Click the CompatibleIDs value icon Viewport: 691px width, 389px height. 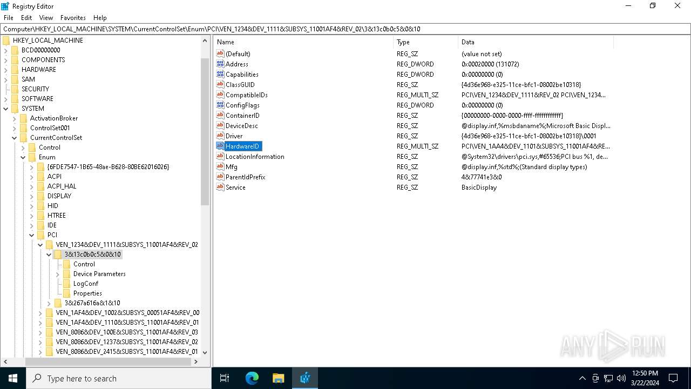tap(220, 95)
